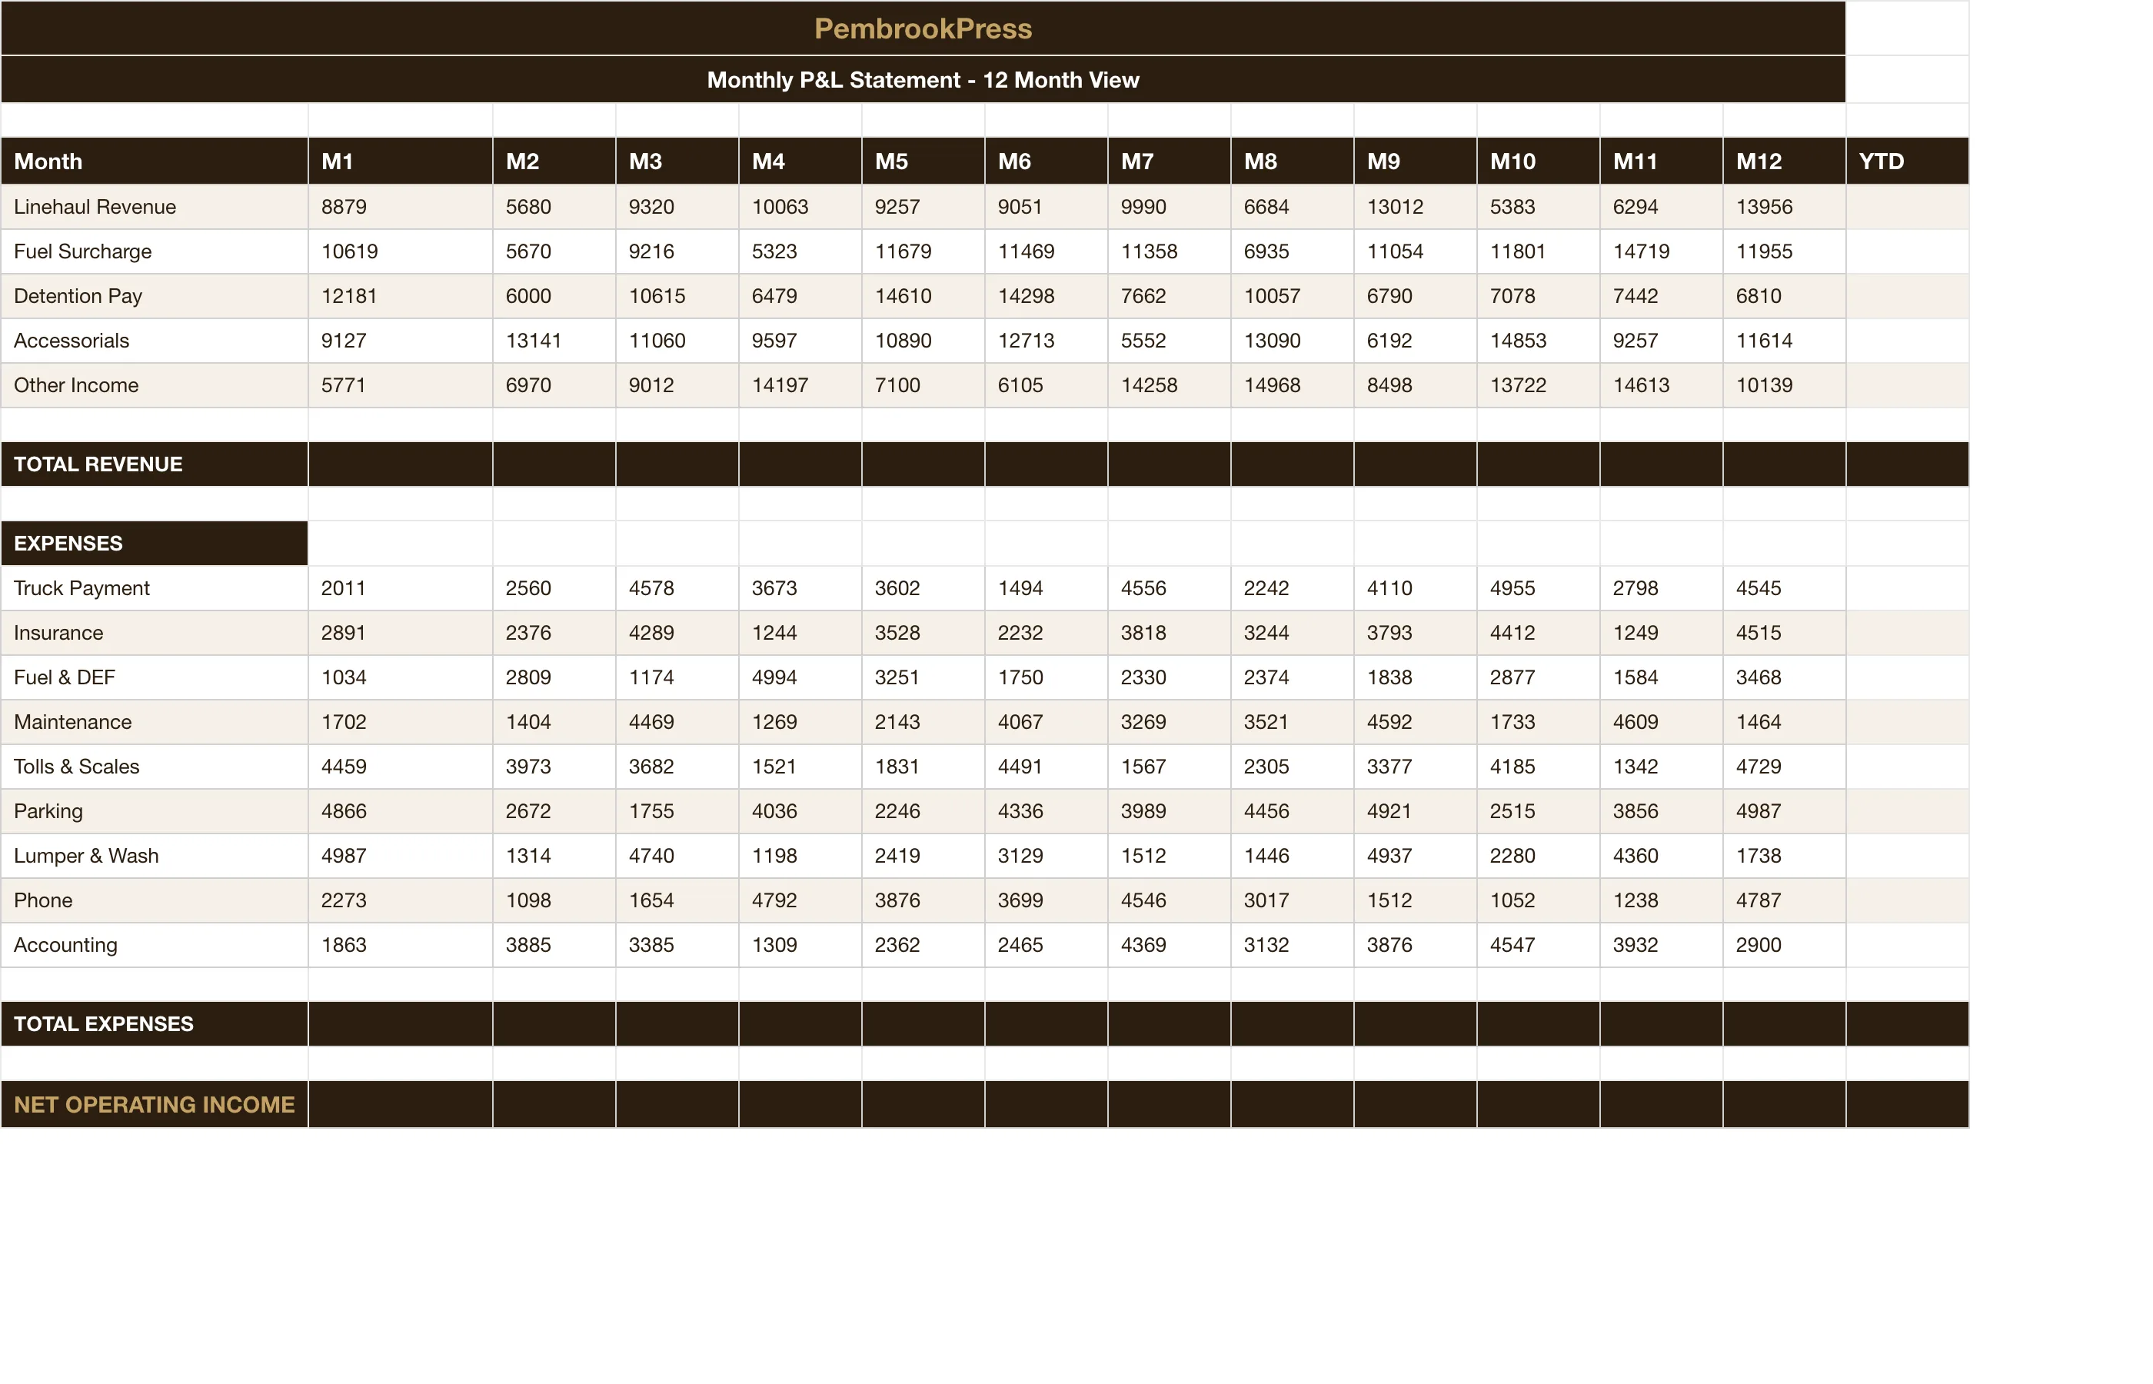
Task: Click Fuel & DEF M6 value 1750
Action: (1046, 677)
